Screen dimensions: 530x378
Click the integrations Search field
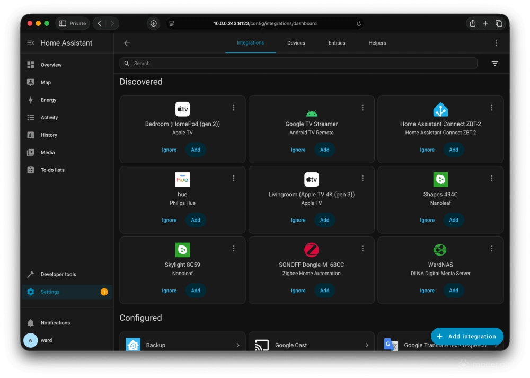297,64
